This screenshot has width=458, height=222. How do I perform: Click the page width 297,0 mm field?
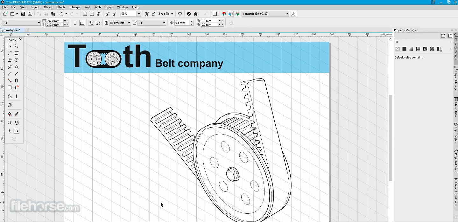[x=55, y=21]
